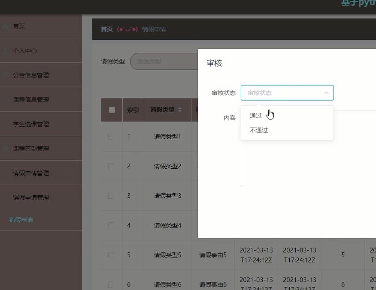The image size is (376, 290).
Task: Click the 公告信息管理 sidebar icon
Action: click(5, 75)
